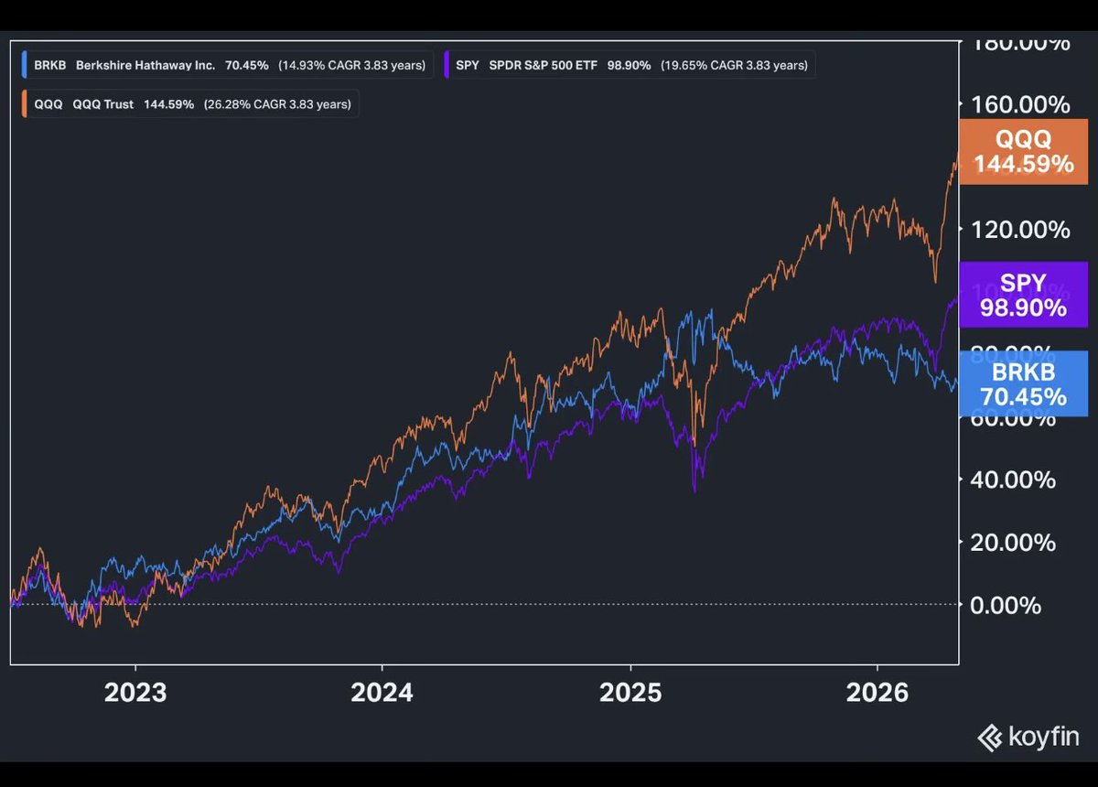The width and height of the screenshot is (1098, 787).
Task: Click the 0.00% y-axis label
Action: click(1004, 605)
